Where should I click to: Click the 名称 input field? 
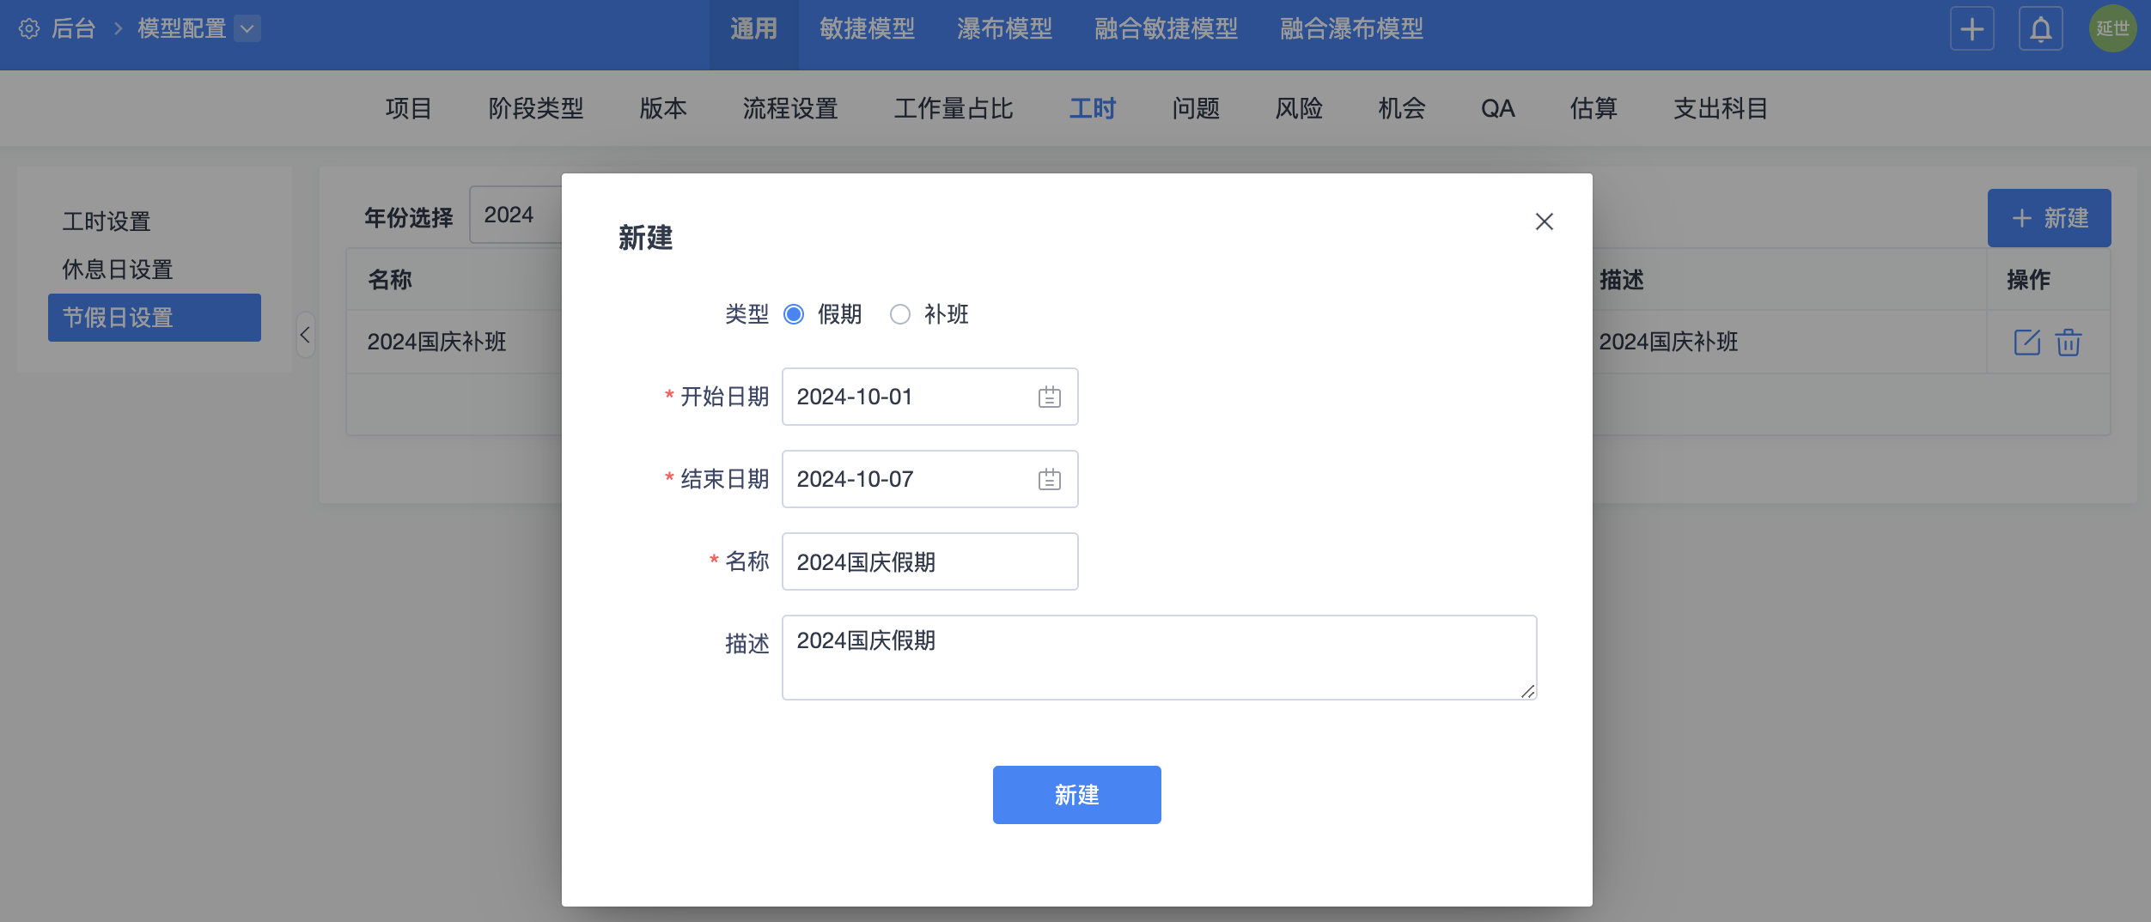point(929,562)
